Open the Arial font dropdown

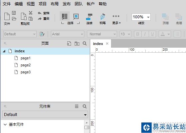pos(68,34)
